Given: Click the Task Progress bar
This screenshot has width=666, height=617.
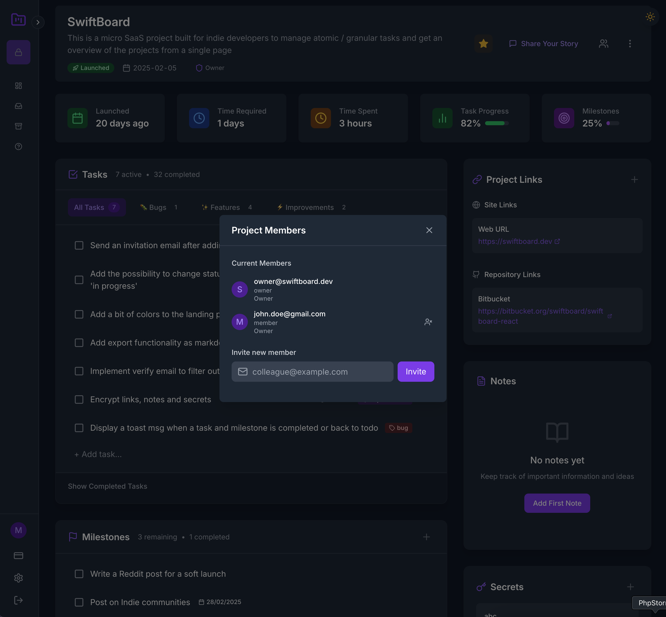Looking at the screenshot, I should pyautogui.click(x=497, y=123).
